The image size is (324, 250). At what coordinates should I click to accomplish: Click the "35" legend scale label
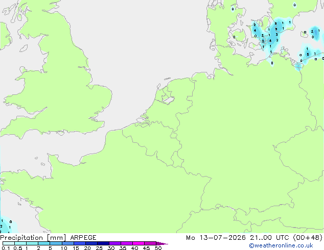(x=123, y=248)
